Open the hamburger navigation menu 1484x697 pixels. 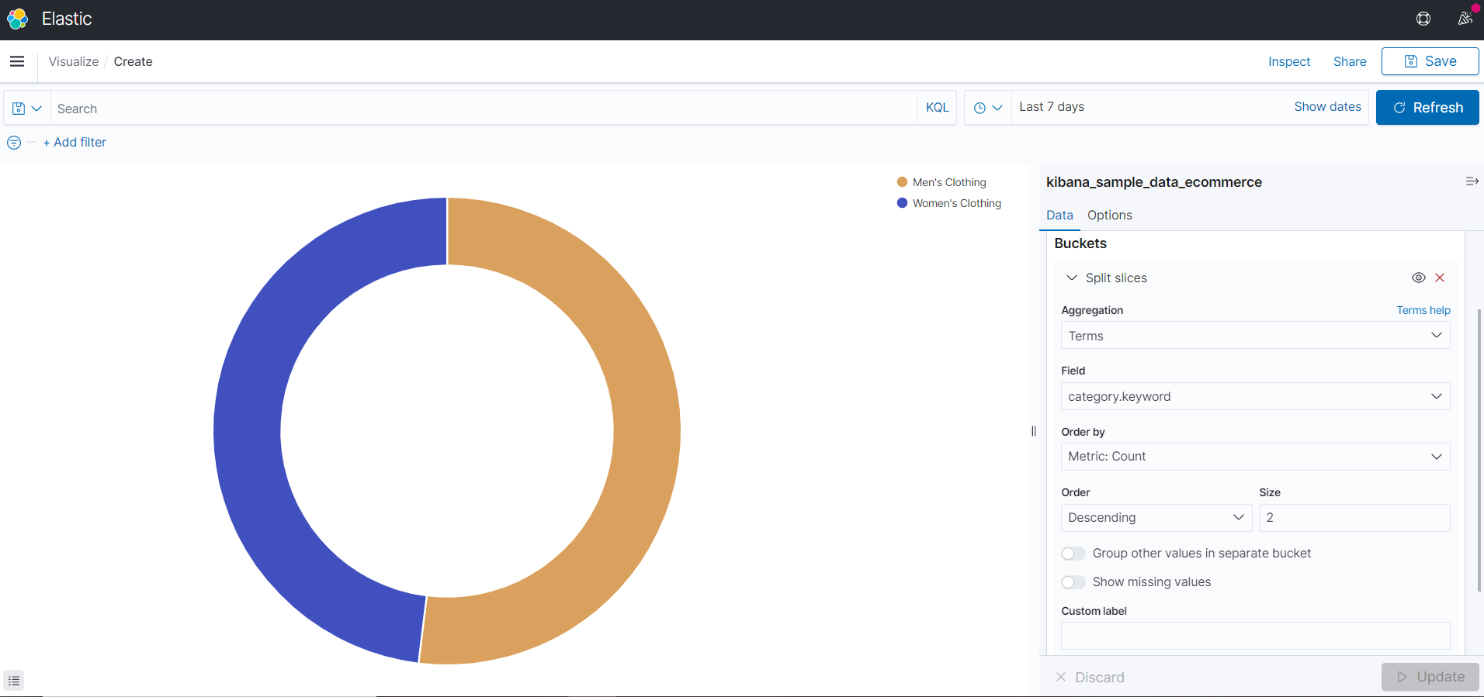[x=17, y=61]
